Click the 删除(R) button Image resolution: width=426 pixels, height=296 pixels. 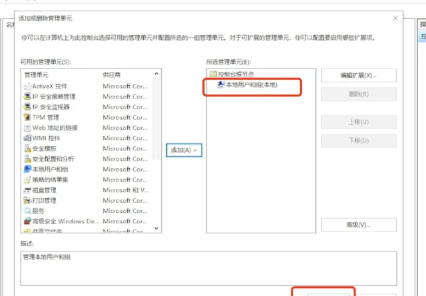point(359,94)
